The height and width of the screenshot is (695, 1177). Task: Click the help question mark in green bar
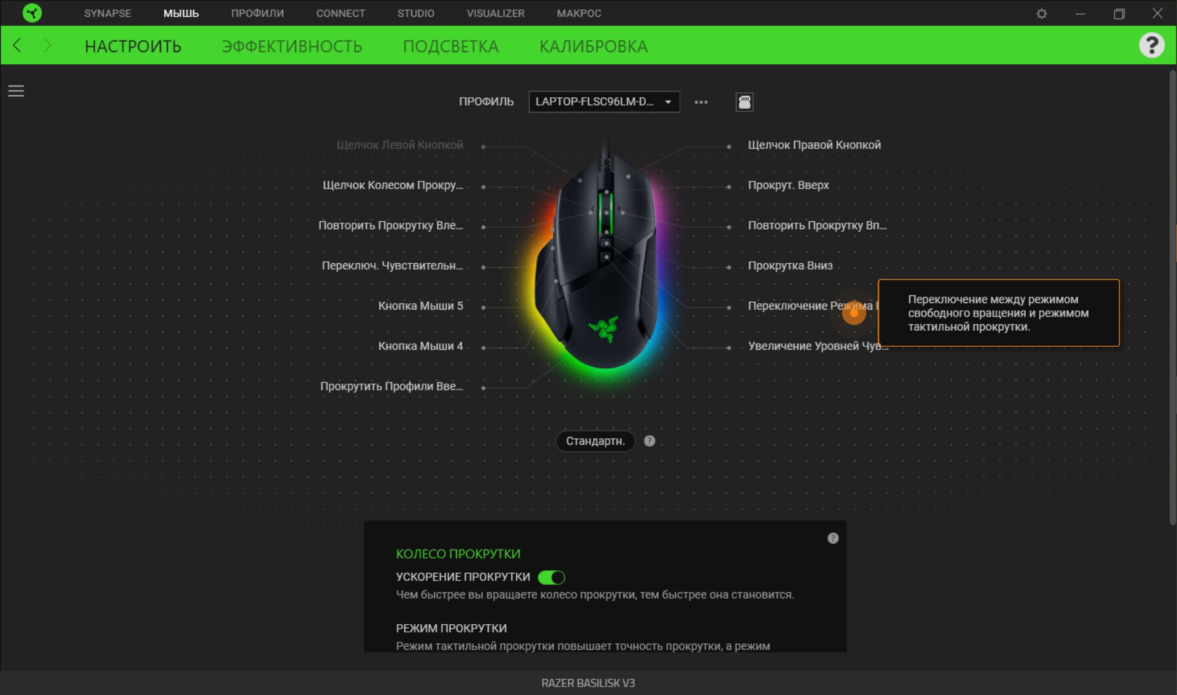1151,45
